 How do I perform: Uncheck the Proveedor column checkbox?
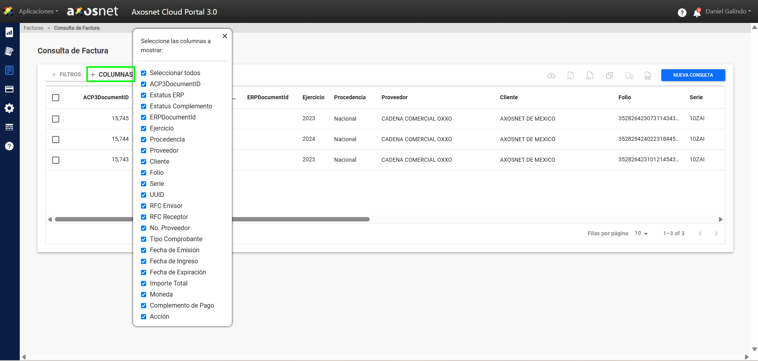144,151
